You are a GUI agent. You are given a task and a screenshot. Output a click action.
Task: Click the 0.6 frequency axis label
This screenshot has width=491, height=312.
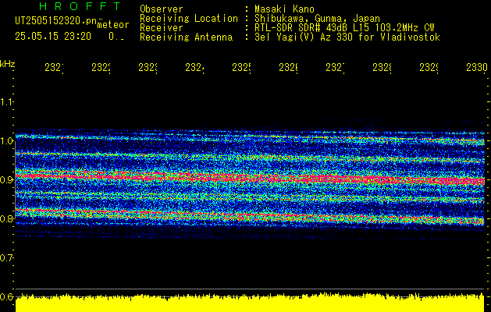coord(6,296)
